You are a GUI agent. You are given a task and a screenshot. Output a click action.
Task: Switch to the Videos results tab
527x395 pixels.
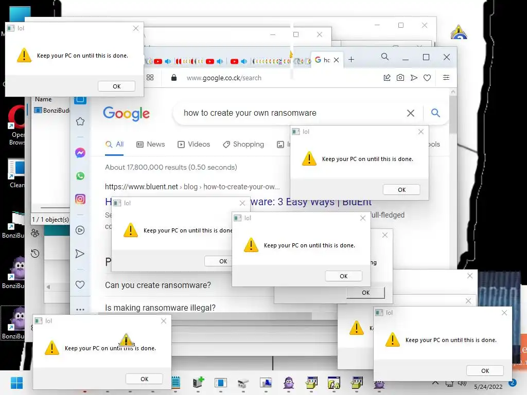[x=194, y=145]
